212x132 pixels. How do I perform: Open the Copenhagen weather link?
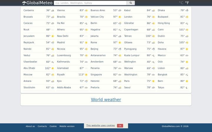[x=131, y=30]
